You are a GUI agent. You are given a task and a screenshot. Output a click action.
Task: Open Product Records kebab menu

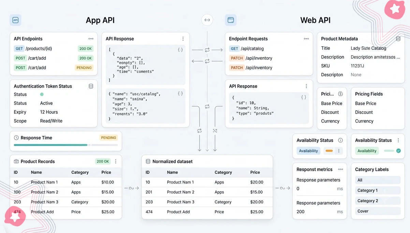116,161
